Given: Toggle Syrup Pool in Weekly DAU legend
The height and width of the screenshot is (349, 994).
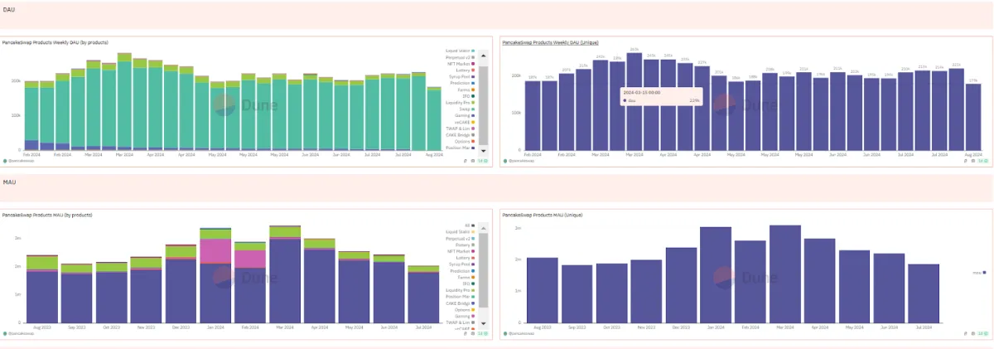Looking at the screenshot, I should pos(462,76).
